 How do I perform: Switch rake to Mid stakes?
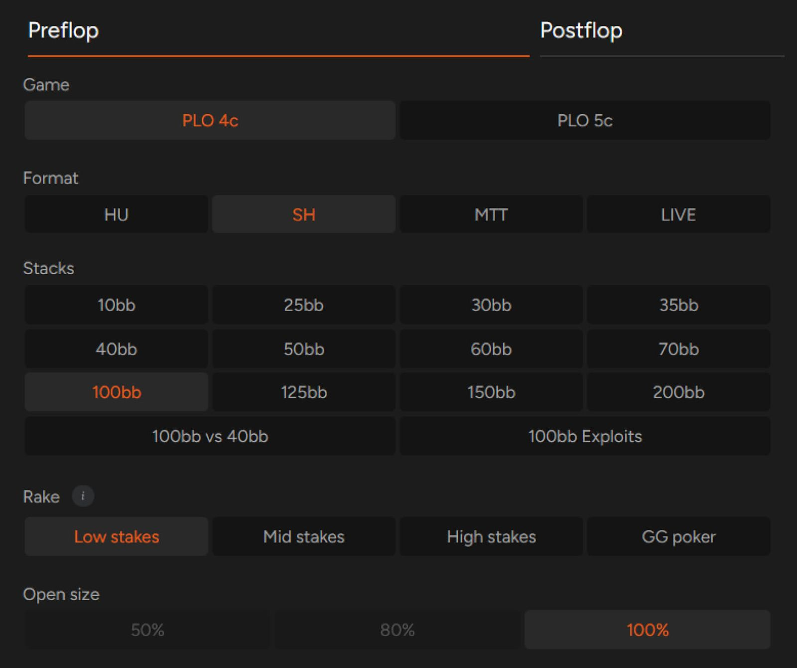[303, 537]
